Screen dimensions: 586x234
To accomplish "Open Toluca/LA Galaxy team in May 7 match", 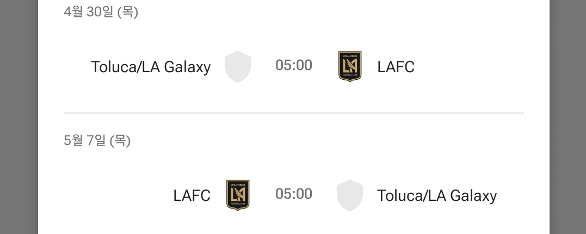I will 436,195.
